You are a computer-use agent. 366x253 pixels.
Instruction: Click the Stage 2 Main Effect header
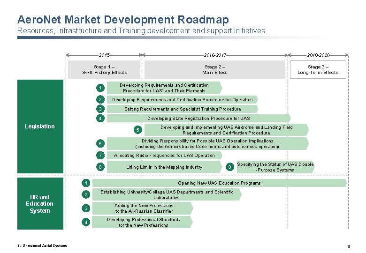click(x=215, y=70)
